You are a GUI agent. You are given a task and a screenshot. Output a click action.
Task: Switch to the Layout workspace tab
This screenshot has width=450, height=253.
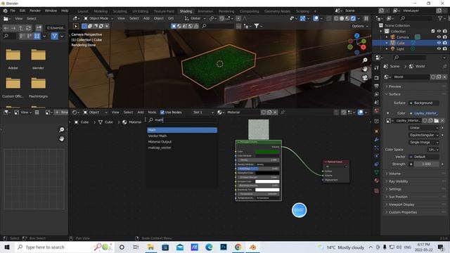[x=83, y=11]
